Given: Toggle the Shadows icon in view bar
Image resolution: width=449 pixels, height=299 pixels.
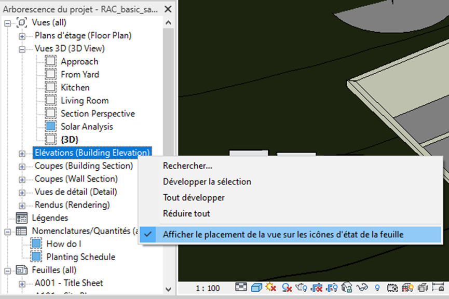Looking at the screenshot, I should [286, 287].
